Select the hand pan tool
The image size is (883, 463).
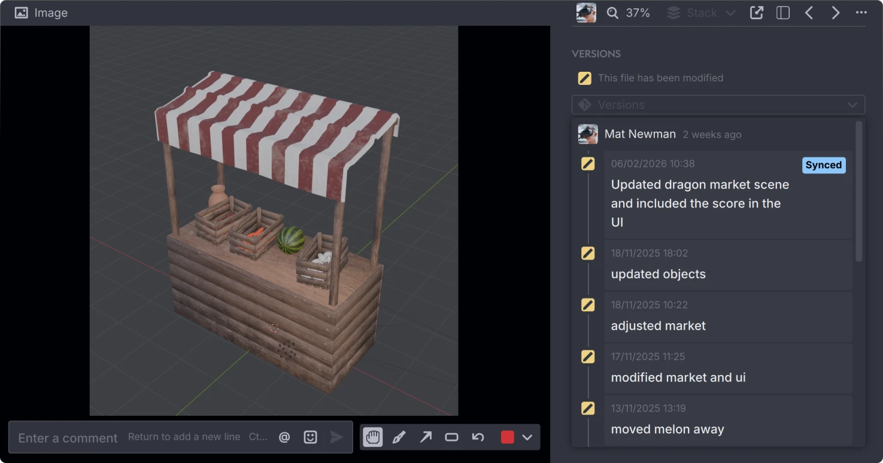point(372,437)
